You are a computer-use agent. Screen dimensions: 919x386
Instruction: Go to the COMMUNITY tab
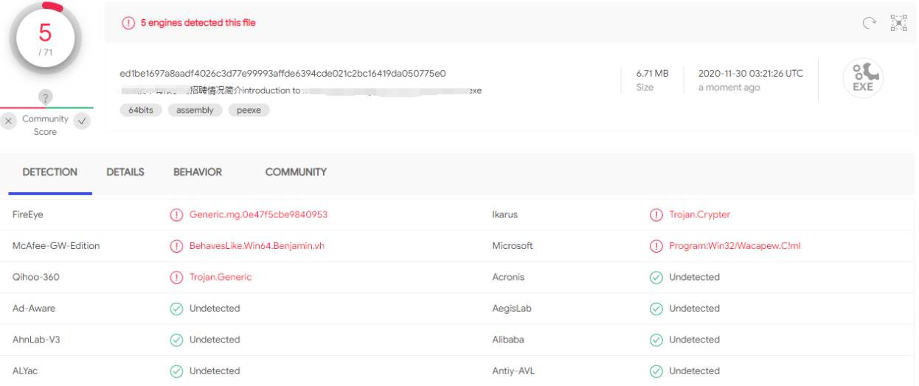tap(296, 172)
